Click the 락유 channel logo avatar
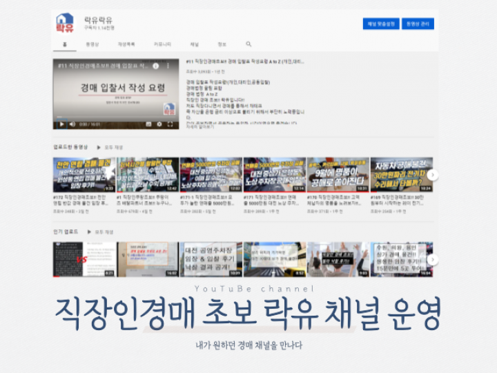Image resolution: width=497 pixels, height=373 pixels. 64,23
